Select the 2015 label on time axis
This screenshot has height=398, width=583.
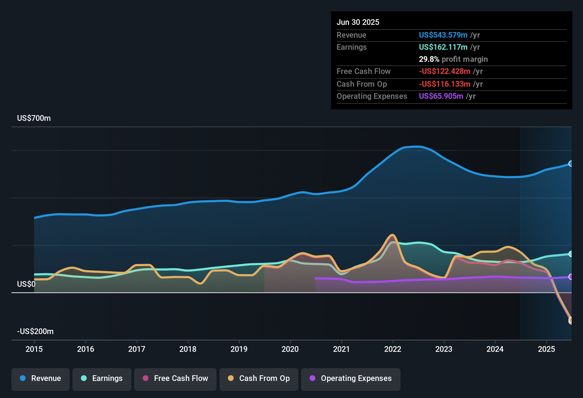(x=34, y=349)
